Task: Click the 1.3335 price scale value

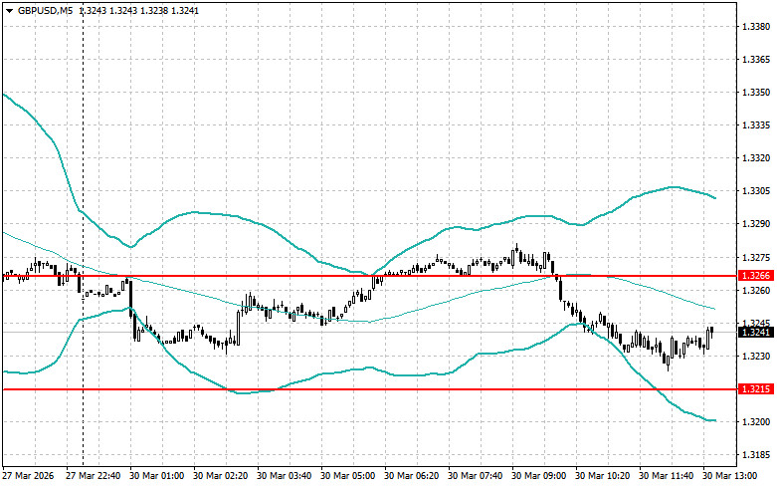Action: pos(756,124)
